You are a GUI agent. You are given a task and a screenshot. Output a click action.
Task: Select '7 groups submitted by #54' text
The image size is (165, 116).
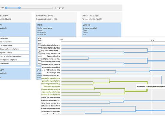coord(92,19)
